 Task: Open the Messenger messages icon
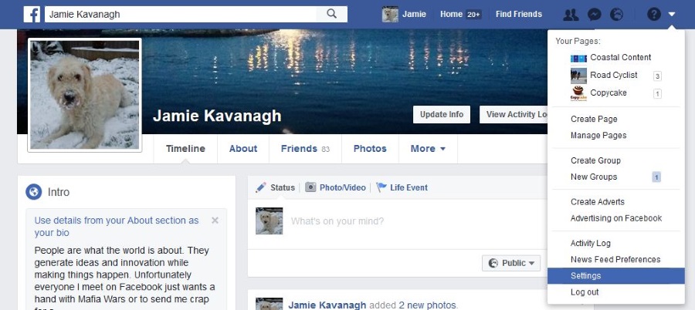[595, 15]
